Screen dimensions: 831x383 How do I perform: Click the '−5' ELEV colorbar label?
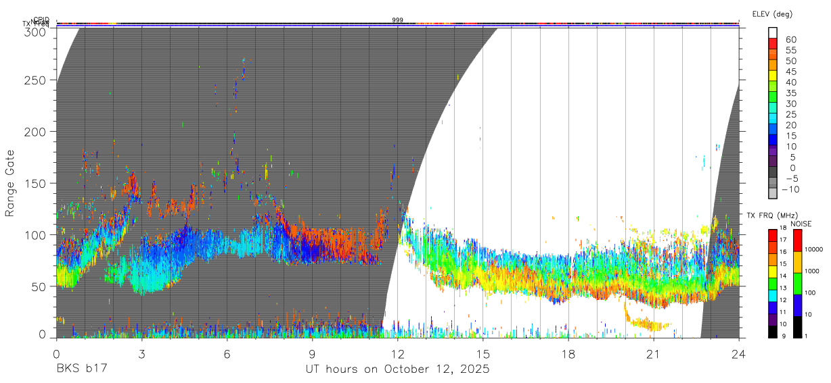point(791,178)
